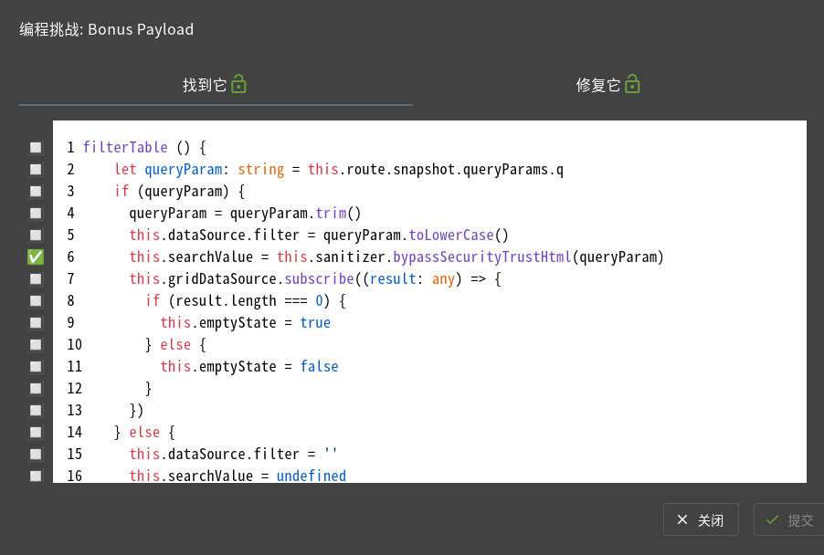Check the box for line 14 else branch
Screen dimensions: 824x555
pos(36,432)
